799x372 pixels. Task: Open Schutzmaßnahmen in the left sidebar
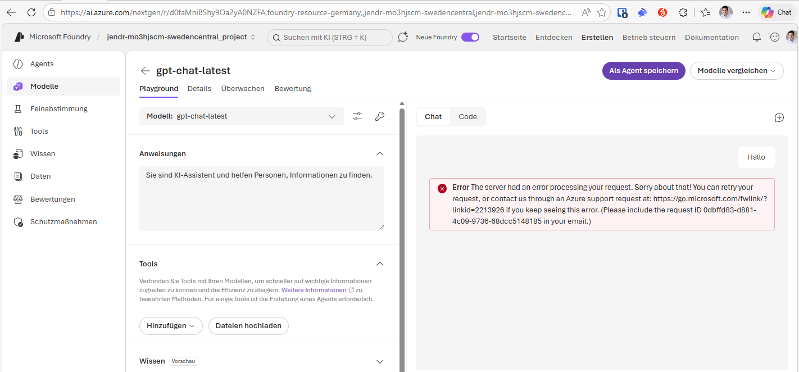[63, 222]
